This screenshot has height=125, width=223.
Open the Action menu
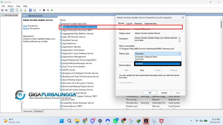tap(11, 6)
